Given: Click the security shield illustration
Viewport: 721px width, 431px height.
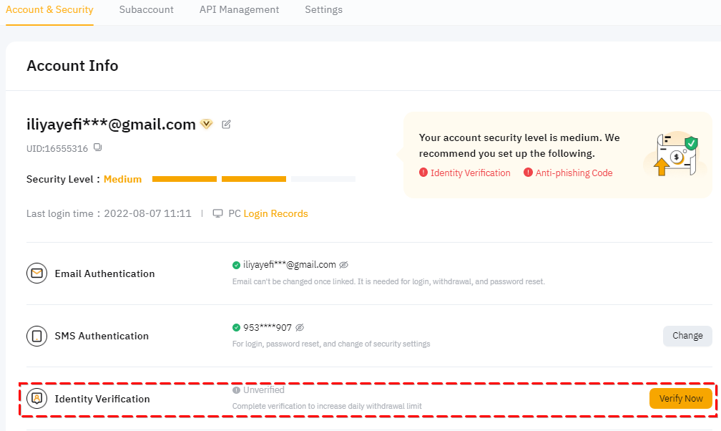Looking at the screenshot, I should [x=675, y=155].
